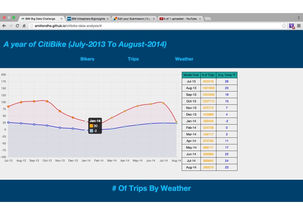303x215 pixels.
Task: Click the Nov-13 table row label
Action: click(191, 108)
